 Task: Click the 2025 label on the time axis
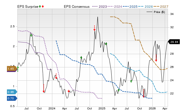102,108
